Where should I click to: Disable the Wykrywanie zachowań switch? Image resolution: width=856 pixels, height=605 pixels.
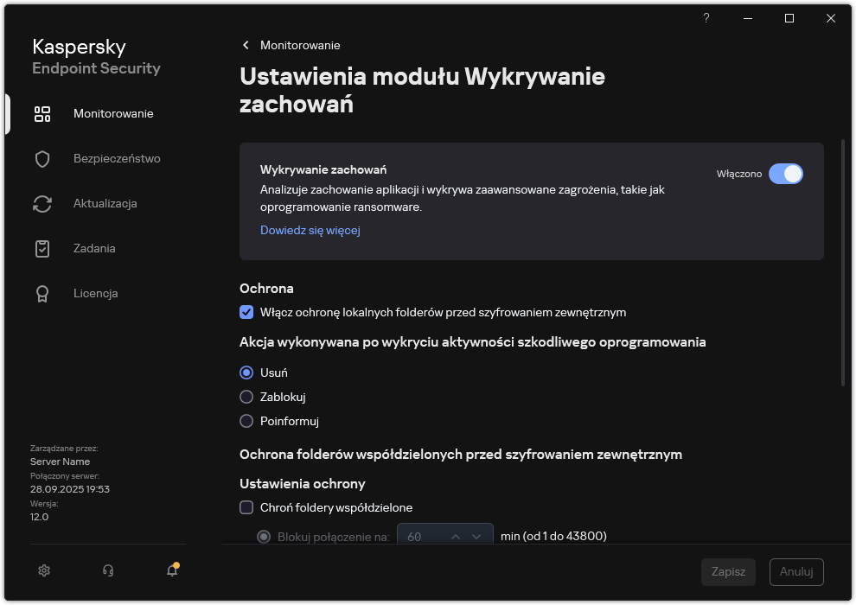(x=786, y=174)
